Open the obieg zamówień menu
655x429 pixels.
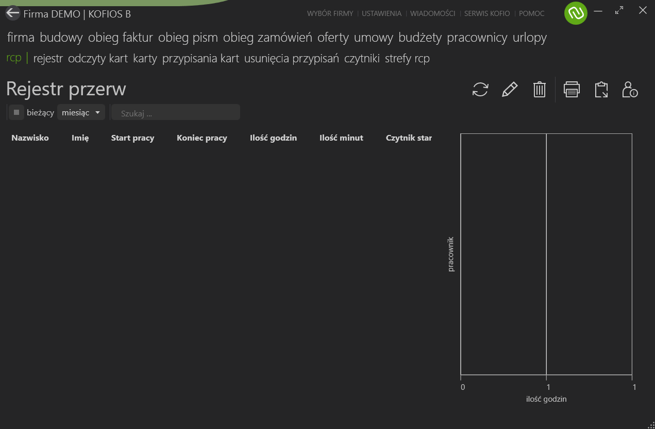(267, 38)
